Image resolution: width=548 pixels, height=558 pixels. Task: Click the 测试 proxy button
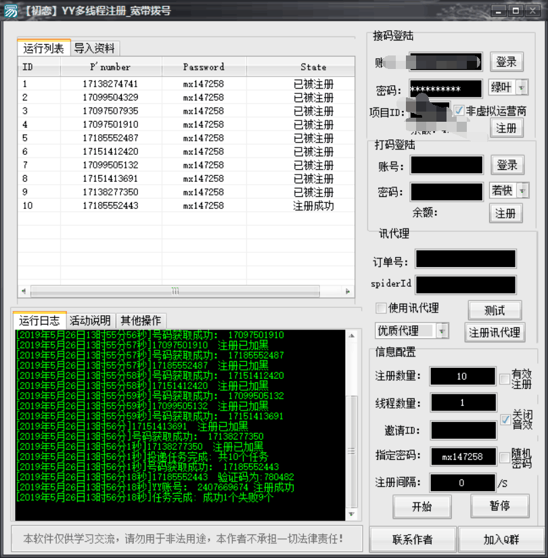pyautogui.click(x=495, y=310)
